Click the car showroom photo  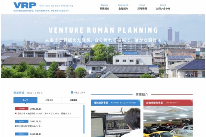[x=168, y=122]
